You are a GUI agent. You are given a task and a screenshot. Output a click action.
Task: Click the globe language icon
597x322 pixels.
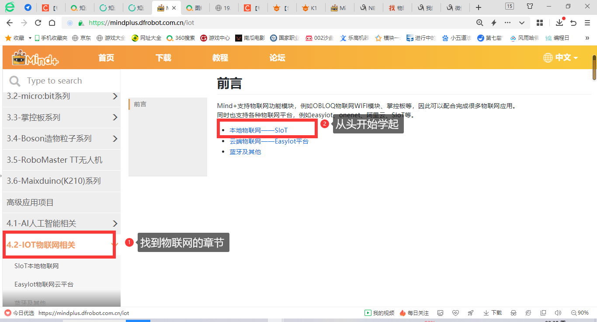tap(548, 58)
